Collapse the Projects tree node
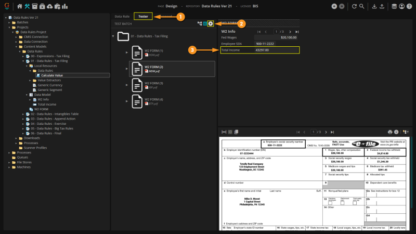The height and width of the screenshot is (234, 416). 9,28
